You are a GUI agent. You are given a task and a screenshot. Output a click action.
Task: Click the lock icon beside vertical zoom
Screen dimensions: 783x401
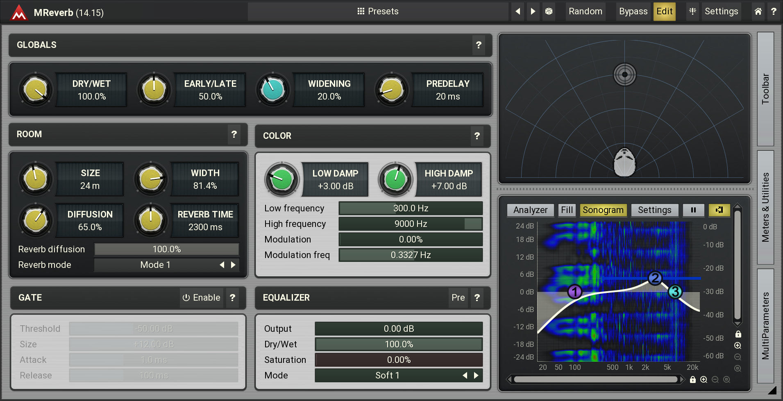click(738, 334)
